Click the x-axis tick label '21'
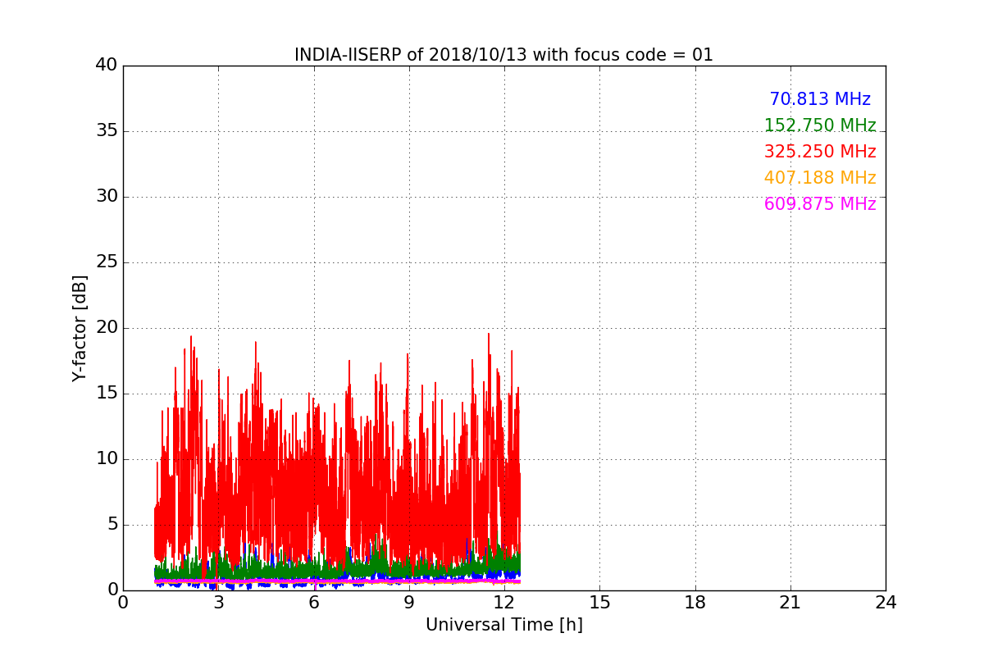Screen dimensions: 984x656 [x=790, y=603]
